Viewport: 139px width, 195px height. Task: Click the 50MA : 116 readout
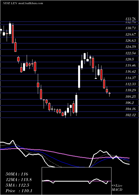pos(17,174)
